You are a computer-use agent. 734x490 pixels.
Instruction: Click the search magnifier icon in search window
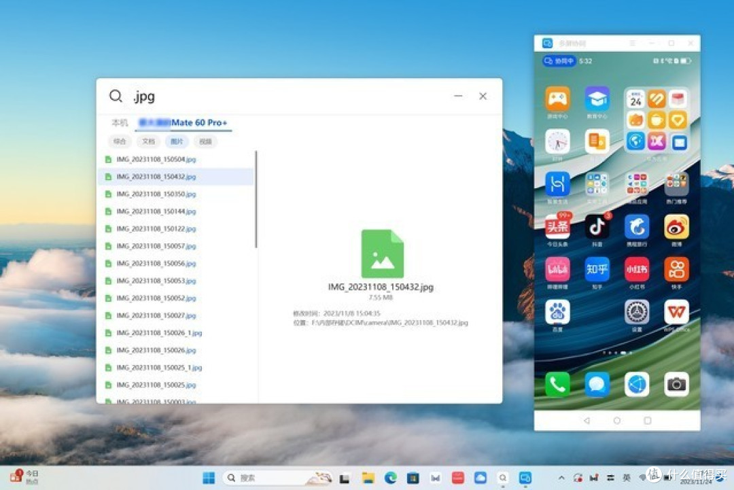coord(116,96)
